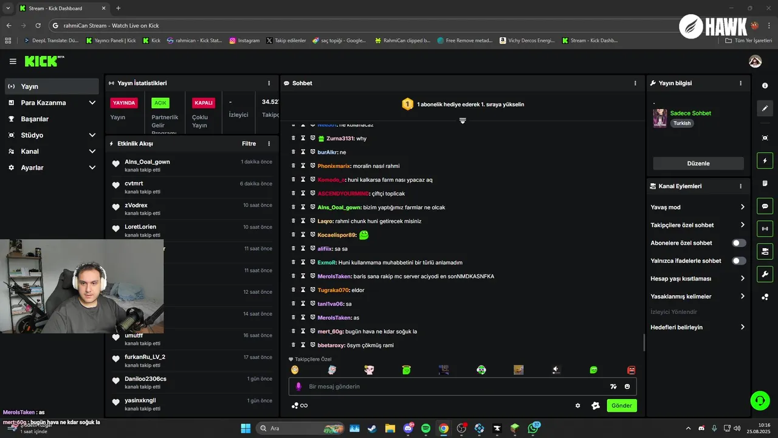Click the focus frame icon in the right rail

(x=765, y=138)
